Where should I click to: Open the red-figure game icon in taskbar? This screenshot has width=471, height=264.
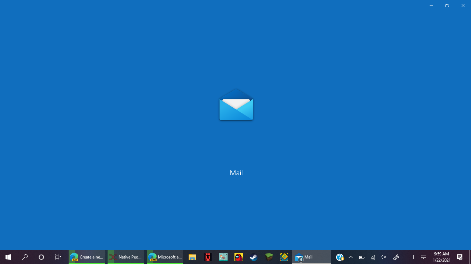pos(208,257)
